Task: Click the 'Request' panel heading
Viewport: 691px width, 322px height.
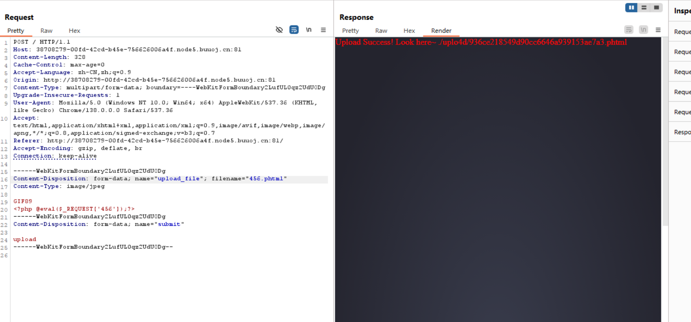Action: pyautogui.click(x=19, y=17)
